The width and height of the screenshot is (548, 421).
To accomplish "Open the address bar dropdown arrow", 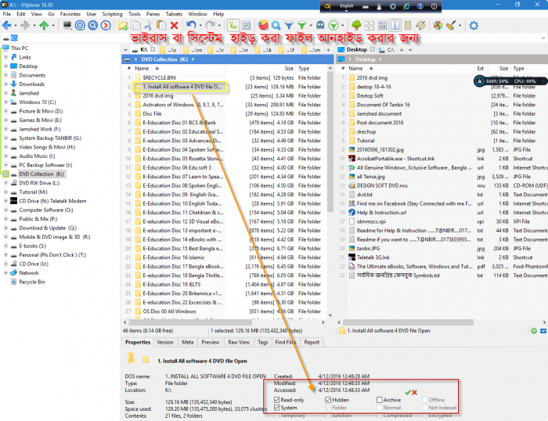I will point(543,38).
